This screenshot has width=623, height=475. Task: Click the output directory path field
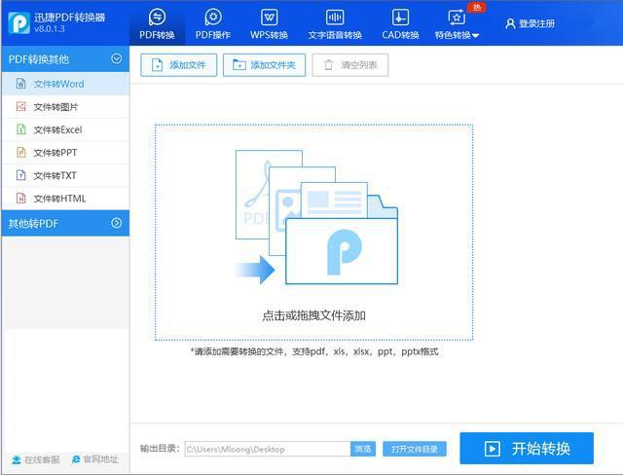pos(268,449)
